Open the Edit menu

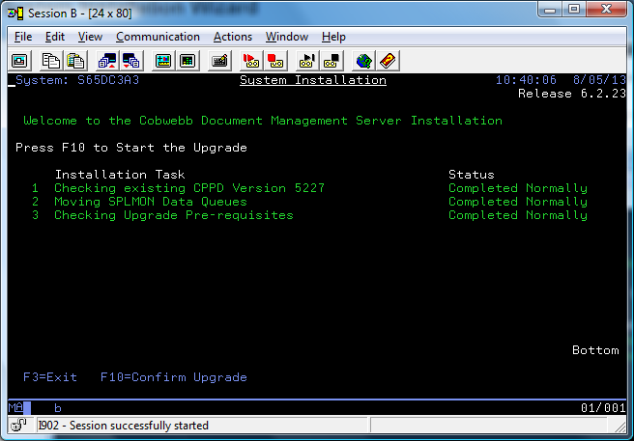(55, 37)
